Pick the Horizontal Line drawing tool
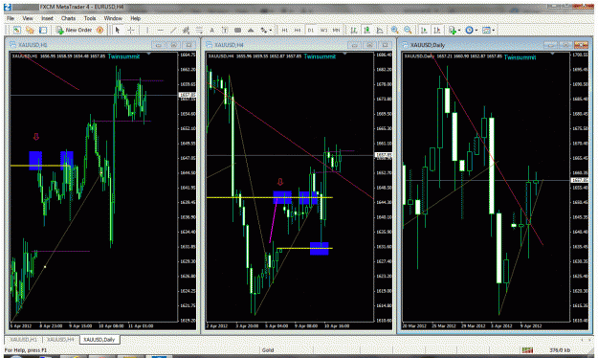 (x=160, y=30)
